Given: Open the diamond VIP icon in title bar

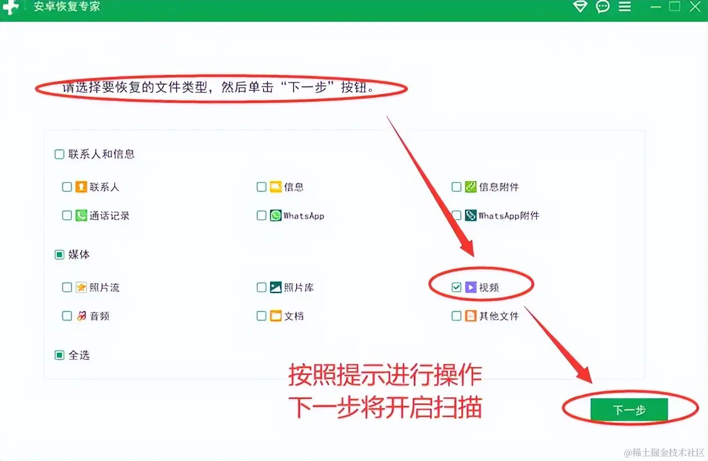Looking at the screenshot, I should pyautogui.click(x=580, y=7).
